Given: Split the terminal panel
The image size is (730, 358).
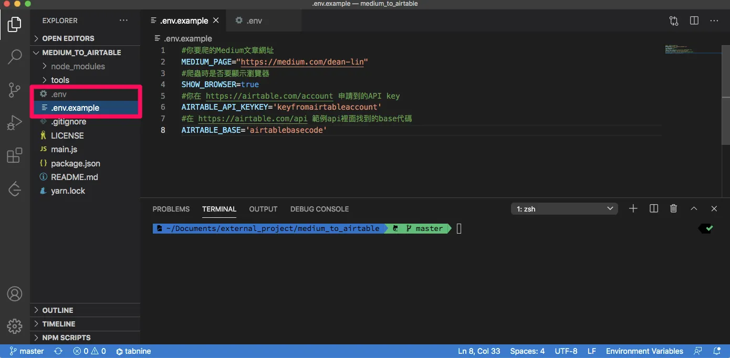Looking at the screenshot, I should click(x=654, y=208).
